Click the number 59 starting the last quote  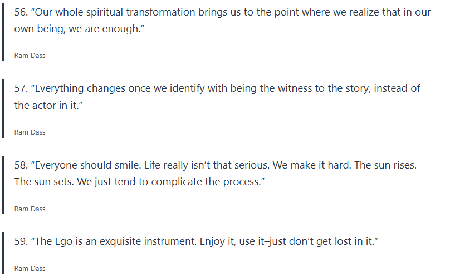pos(20,242)
